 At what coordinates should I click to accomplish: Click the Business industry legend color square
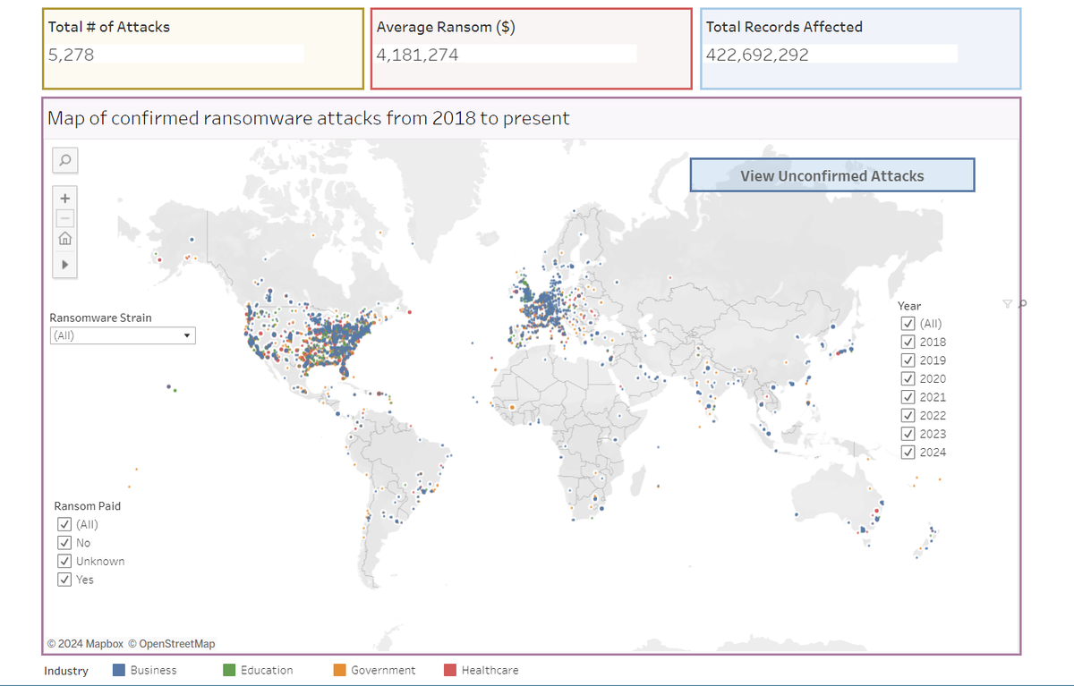pos(118,669)
